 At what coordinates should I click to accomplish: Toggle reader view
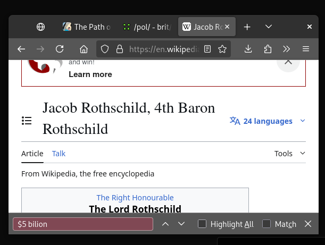coord(207,49)
